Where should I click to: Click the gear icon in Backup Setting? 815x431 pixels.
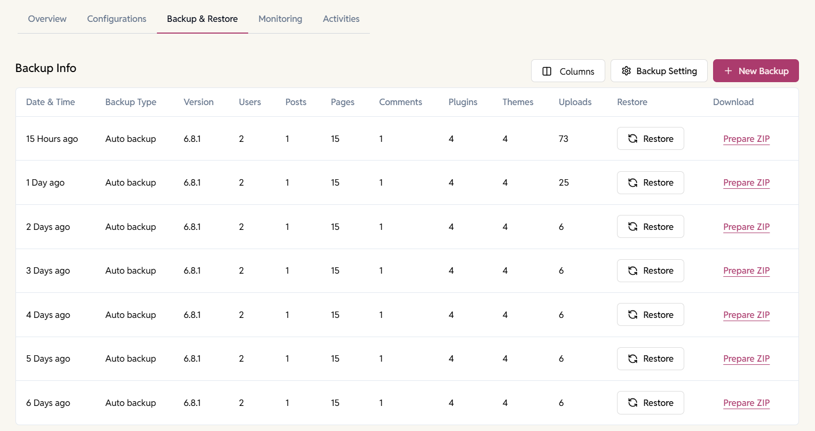[627, 71]
